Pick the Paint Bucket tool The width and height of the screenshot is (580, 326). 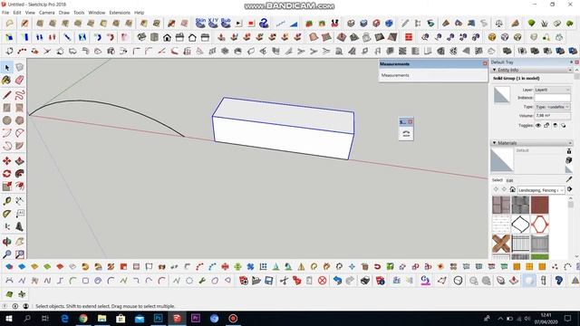coord(6,80)
